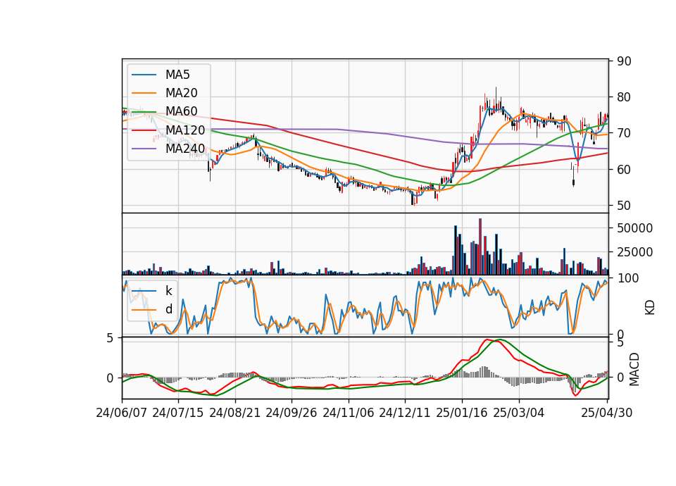Click the MA20 legend label
Screen dimensions: 676x486
(182, 93)
